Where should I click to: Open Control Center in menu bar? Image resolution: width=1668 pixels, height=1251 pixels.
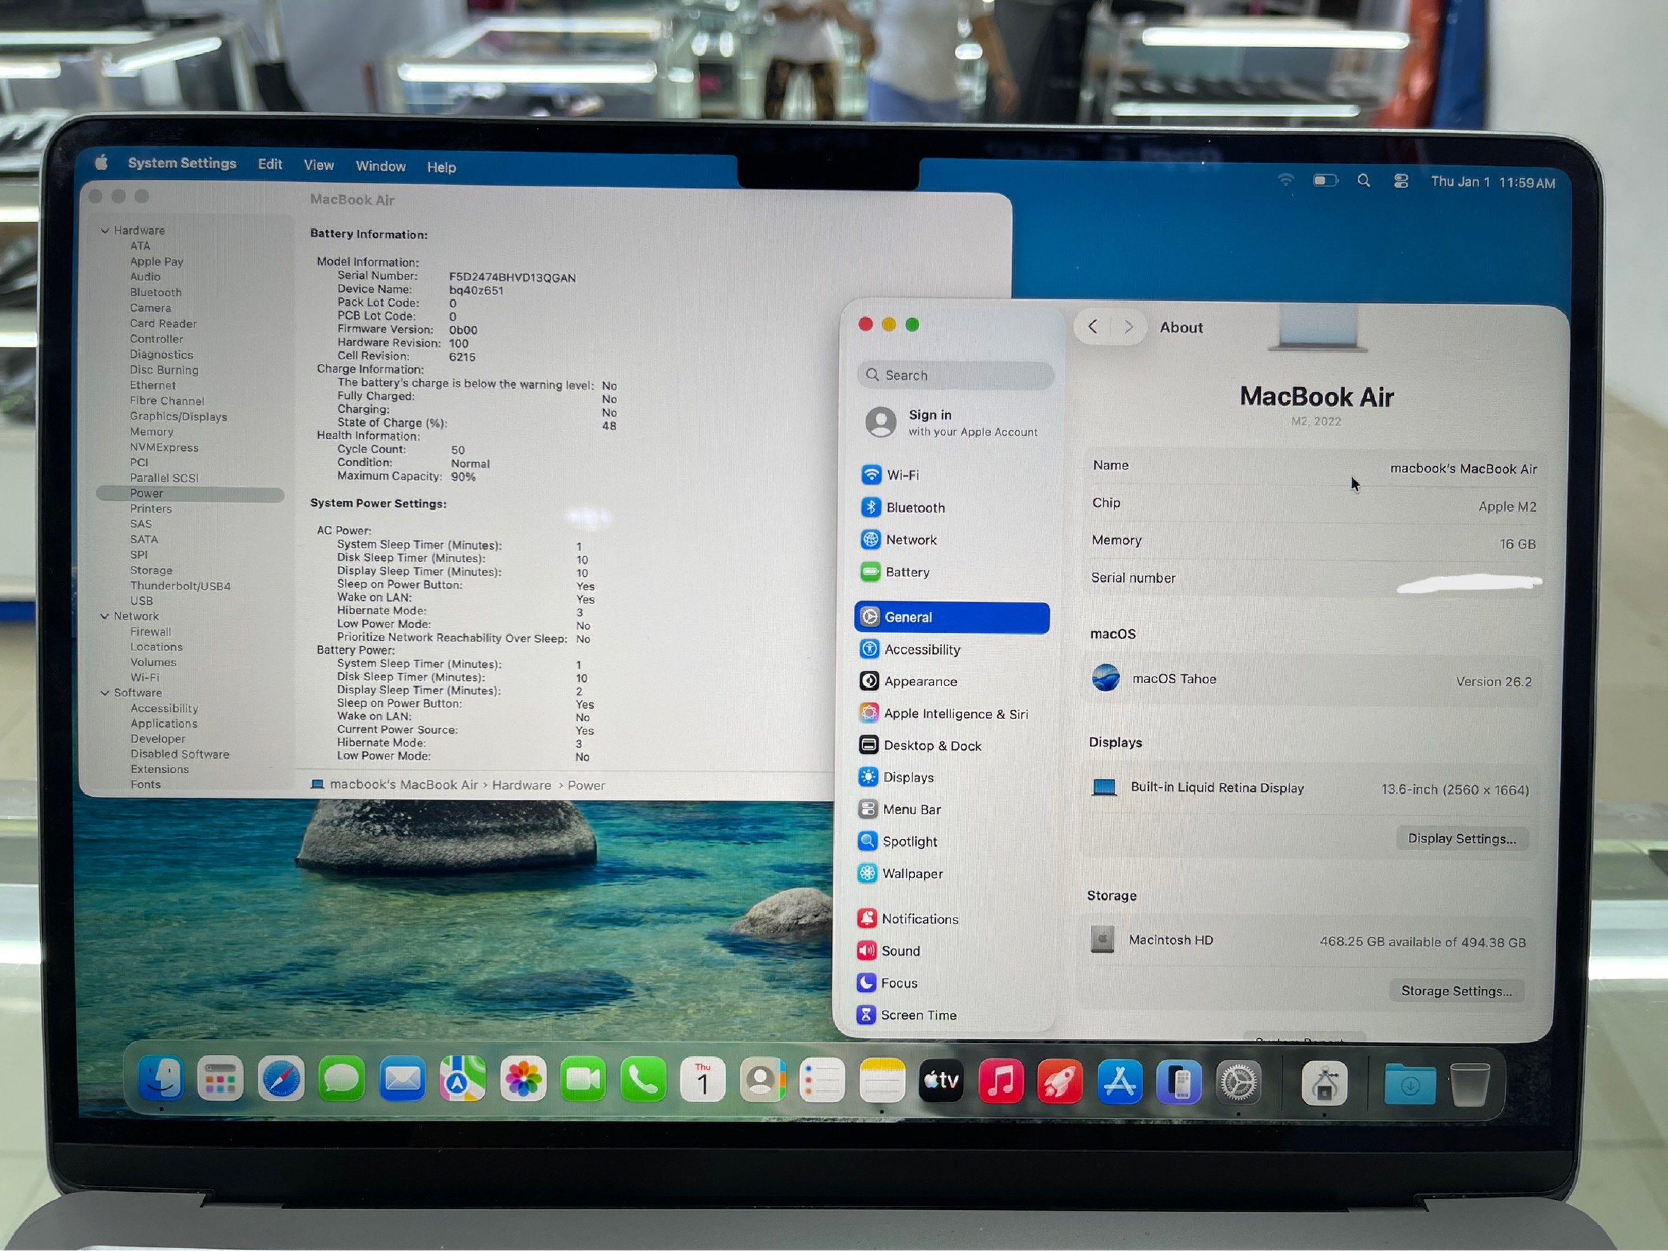coord(1400,182)
